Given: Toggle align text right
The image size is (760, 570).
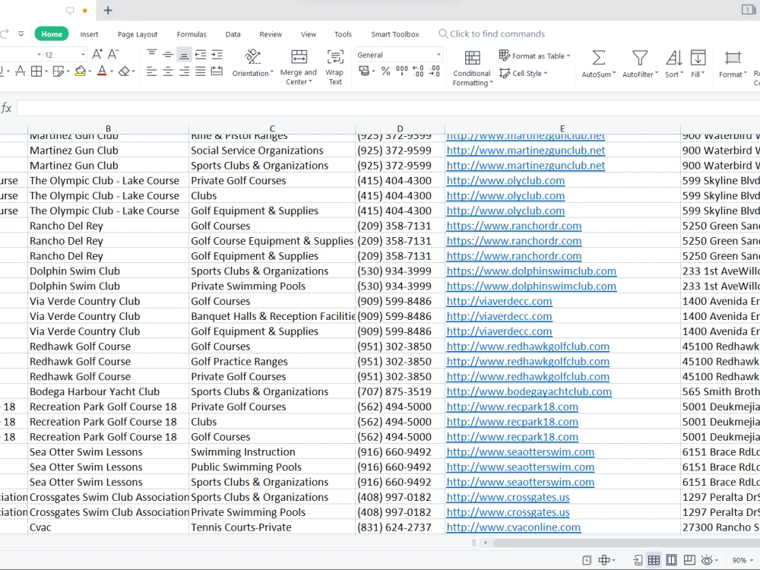Looking at the screenshot, I should (184, 71).
